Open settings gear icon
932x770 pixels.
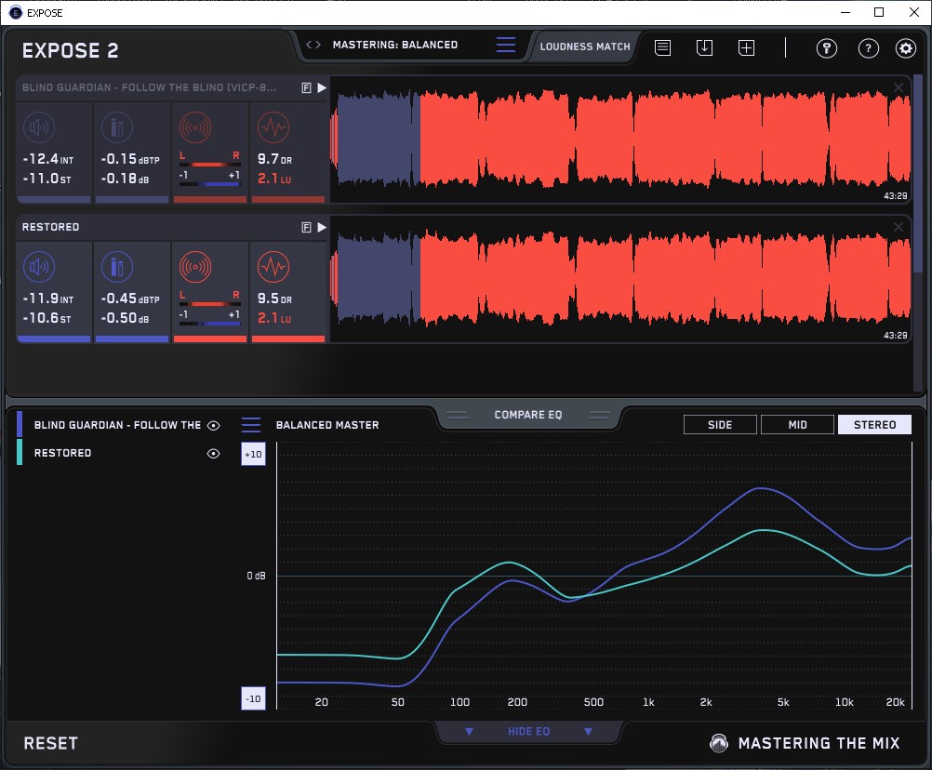click(906, 48)
